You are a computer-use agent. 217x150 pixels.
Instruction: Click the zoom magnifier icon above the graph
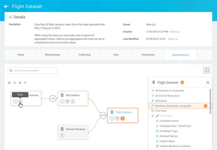tap(9, 83)
